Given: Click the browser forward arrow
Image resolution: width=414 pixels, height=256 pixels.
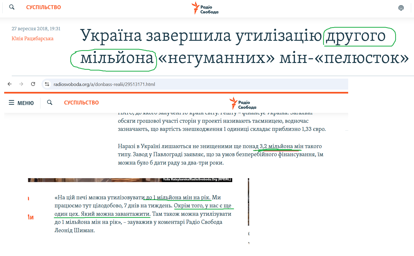Looking at the screenshot, I should click(x=21, y=84).
